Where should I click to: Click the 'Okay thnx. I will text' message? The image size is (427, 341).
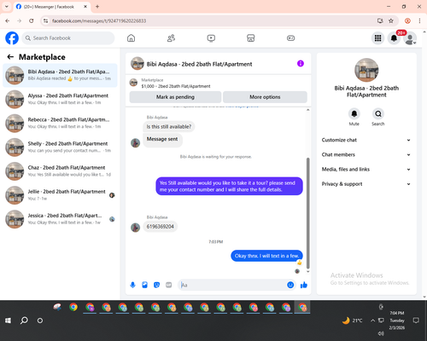click(266, 256)
